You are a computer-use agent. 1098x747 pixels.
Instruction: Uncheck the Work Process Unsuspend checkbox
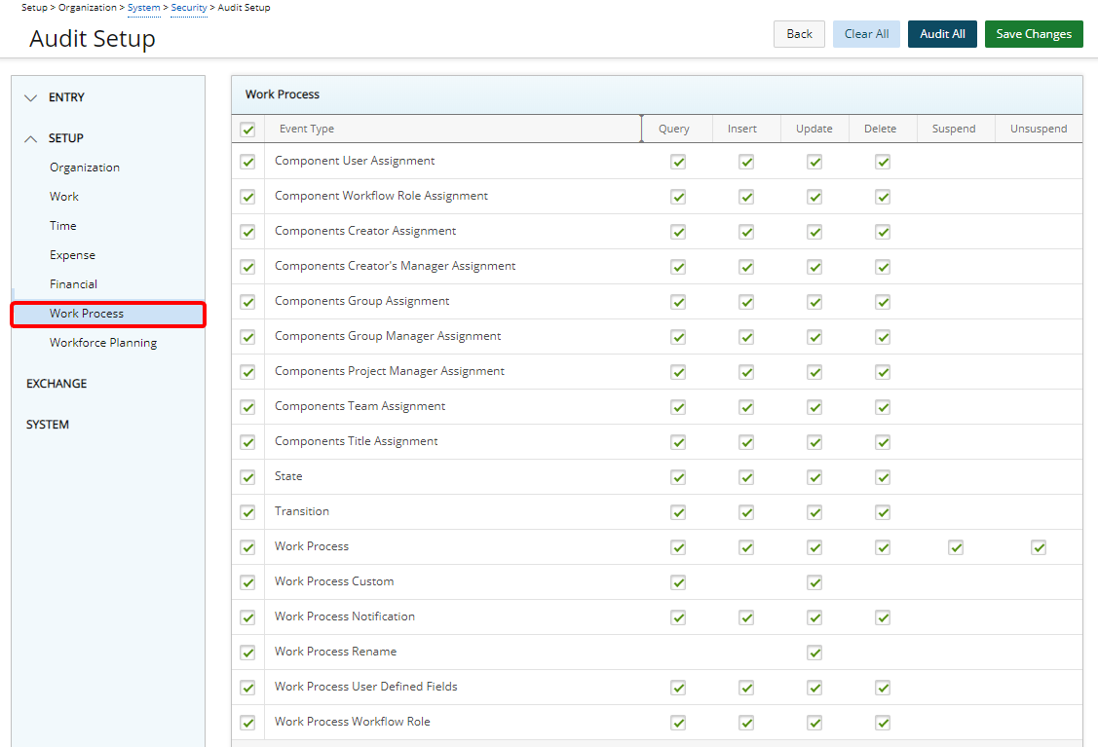point(1039,547)
